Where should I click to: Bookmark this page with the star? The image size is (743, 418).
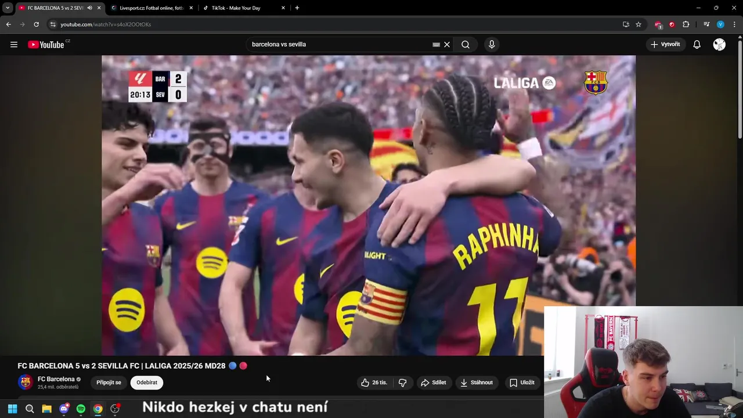(x=639, y=24)
